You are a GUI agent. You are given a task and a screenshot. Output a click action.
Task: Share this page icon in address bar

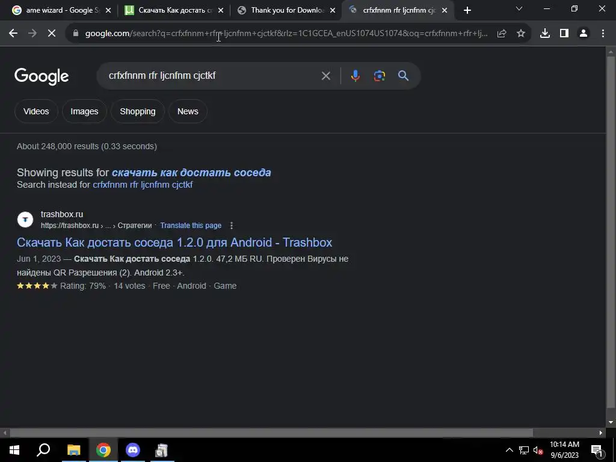502,34
